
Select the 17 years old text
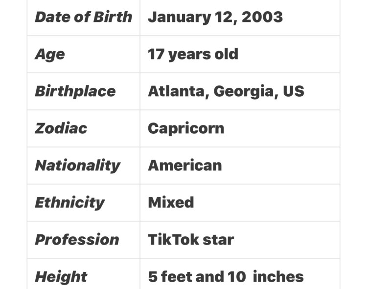point(193,54)
